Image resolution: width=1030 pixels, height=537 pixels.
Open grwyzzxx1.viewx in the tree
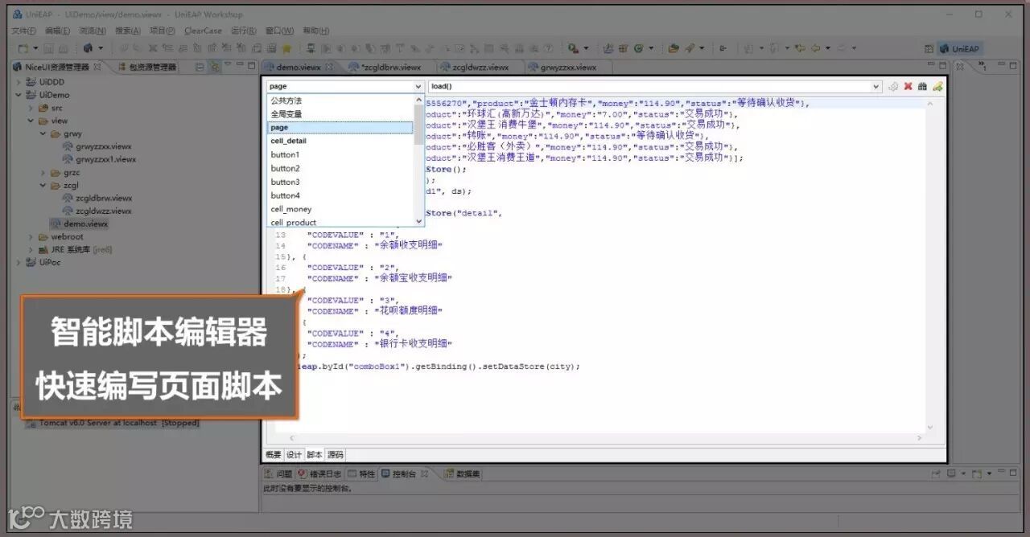pos(105,159)
